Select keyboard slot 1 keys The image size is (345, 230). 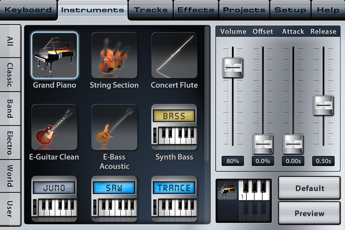(x=254, y=190)
